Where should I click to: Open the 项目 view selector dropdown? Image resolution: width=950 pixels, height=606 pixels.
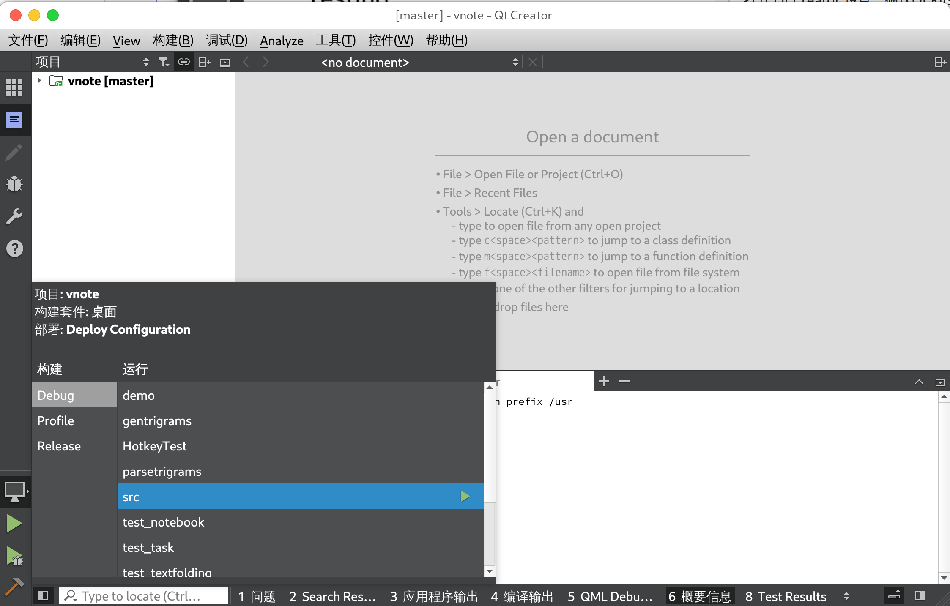click(93, 62)
